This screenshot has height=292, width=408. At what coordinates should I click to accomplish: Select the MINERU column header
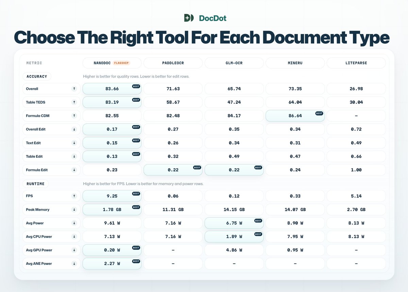coord(295,63)
